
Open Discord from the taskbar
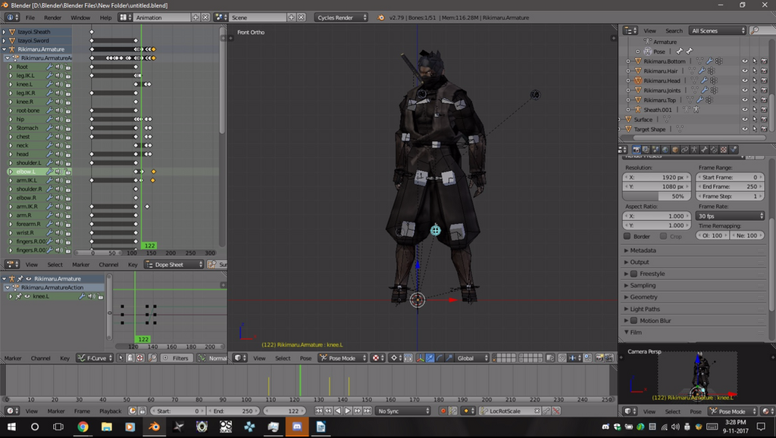297,427
